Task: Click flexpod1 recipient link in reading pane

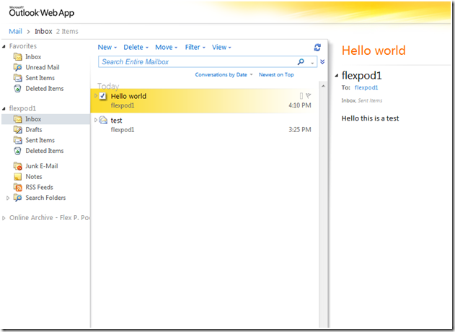Action: [x=366, y=87]
